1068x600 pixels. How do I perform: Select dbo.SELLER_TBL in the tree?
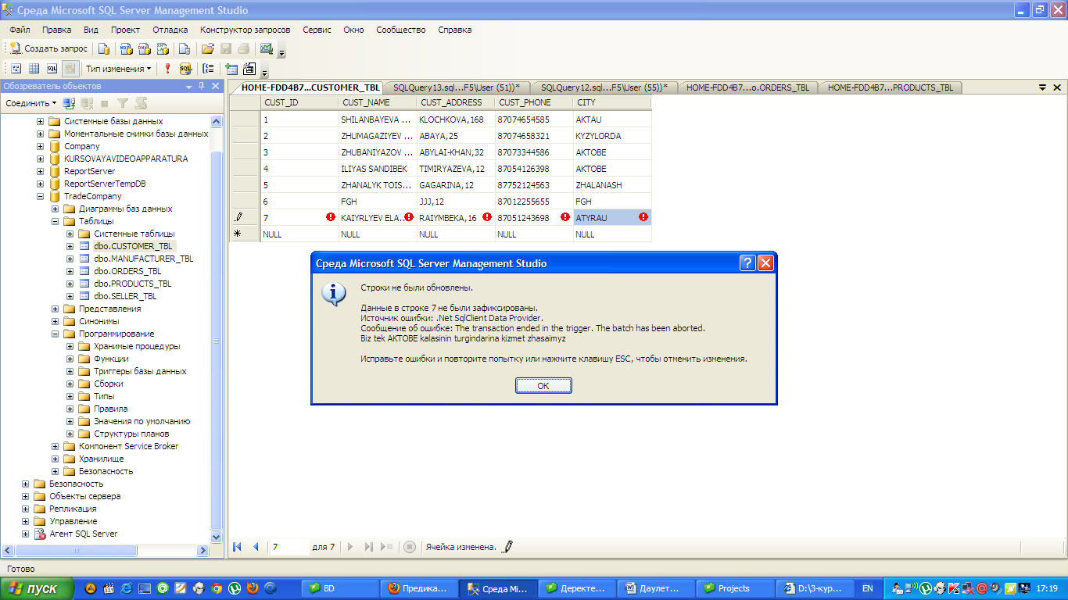pos(125,296)
